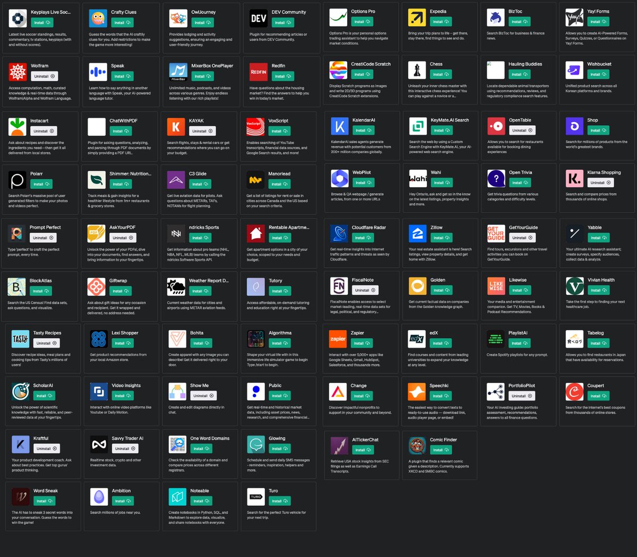Install the Glowing plugin
Viewport: 637px width, 557px height.
[x=280, y=449]
